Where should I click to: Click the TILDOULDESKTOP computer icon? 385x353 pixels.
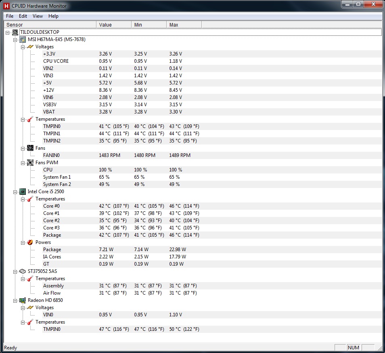(x=15, y=32)
